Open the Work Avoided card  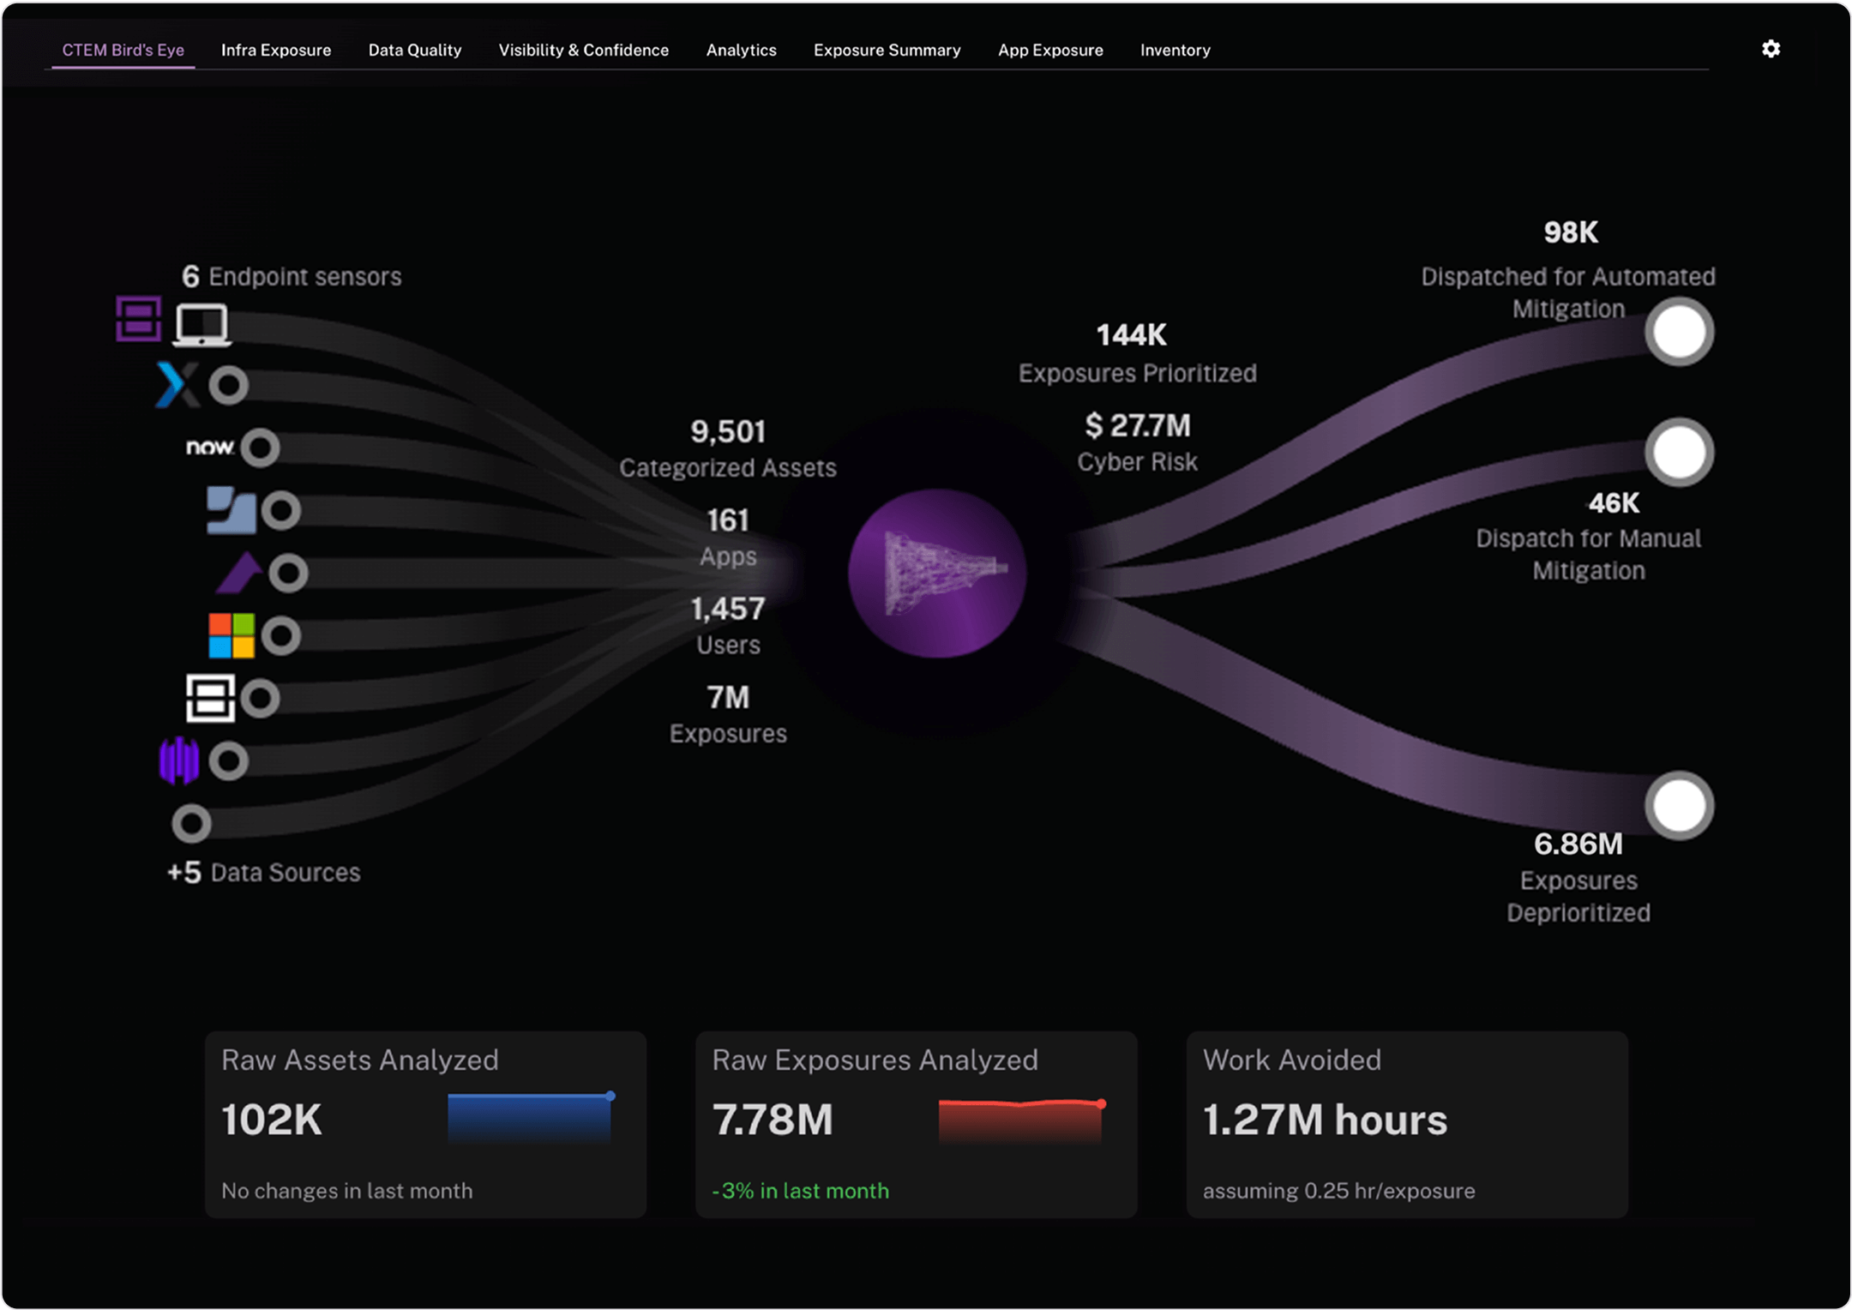(1406, 1123)
